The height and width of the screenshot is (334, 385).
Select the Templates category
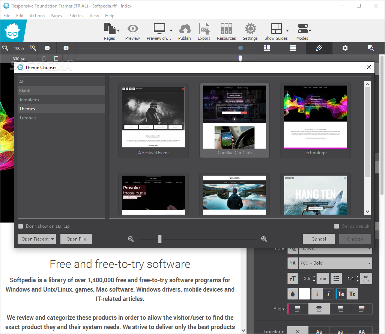pos(62,100)
